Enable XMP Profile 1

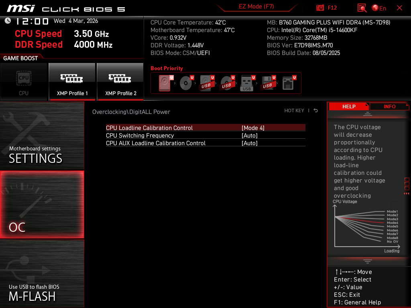click(x=72, y=82)
